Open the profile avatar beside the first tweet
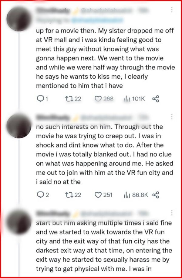Image resolution: width=182 pixels, height=278 pixels. 19,19
